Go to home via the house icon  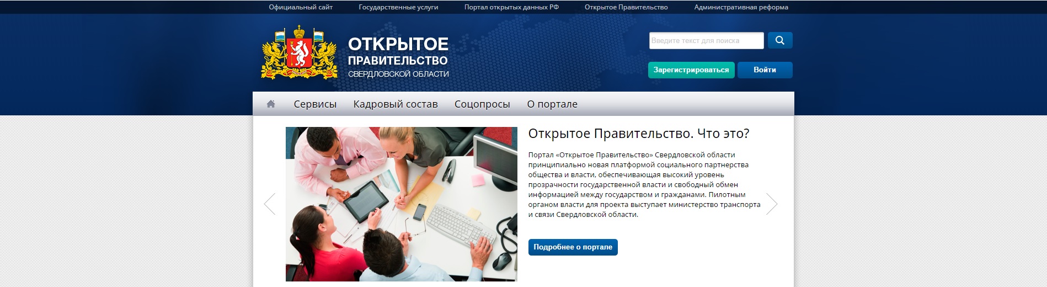click(271, 104)
